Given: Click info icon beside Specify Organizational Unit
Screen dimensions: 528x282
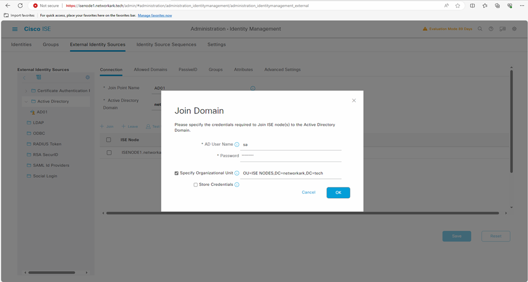Looking at the screenshot, I should pyautogui.click(x=237, y=173).
